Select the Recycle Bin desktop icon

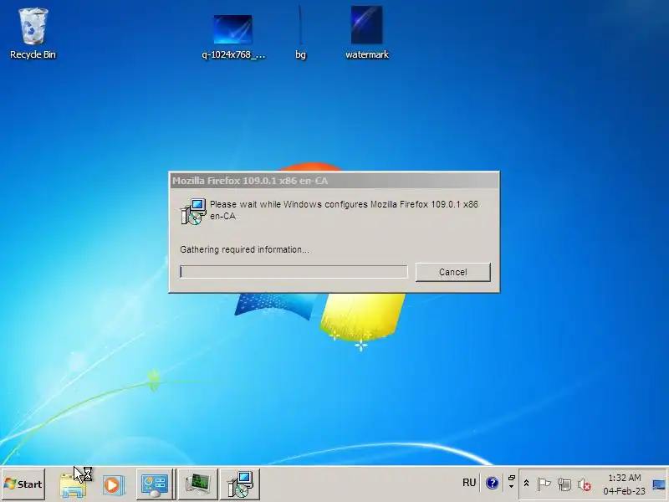(x=33, y=33)
